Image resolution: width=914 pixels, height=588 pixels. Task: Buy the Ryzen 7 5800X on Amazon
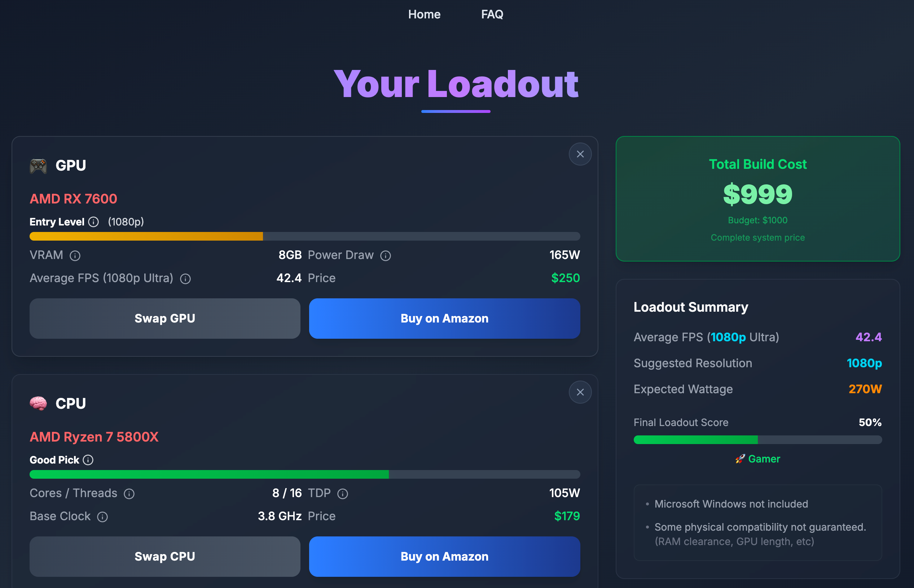point(444,556)
